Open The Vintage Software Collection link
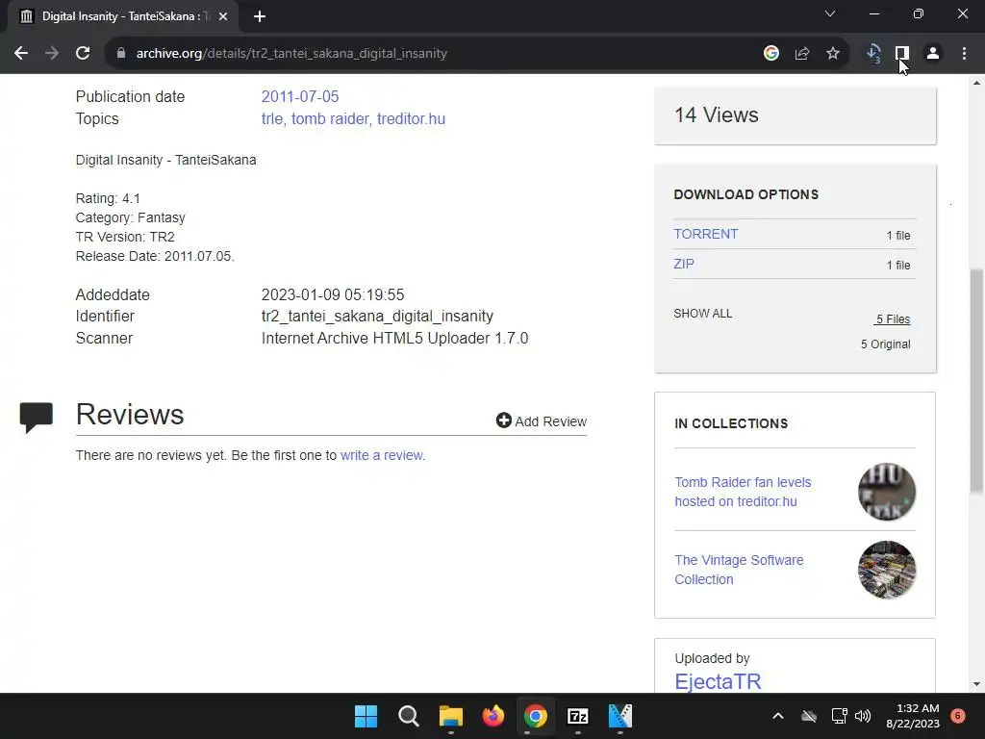The width and height of the screenshot is (985, 739). point(739,570)
